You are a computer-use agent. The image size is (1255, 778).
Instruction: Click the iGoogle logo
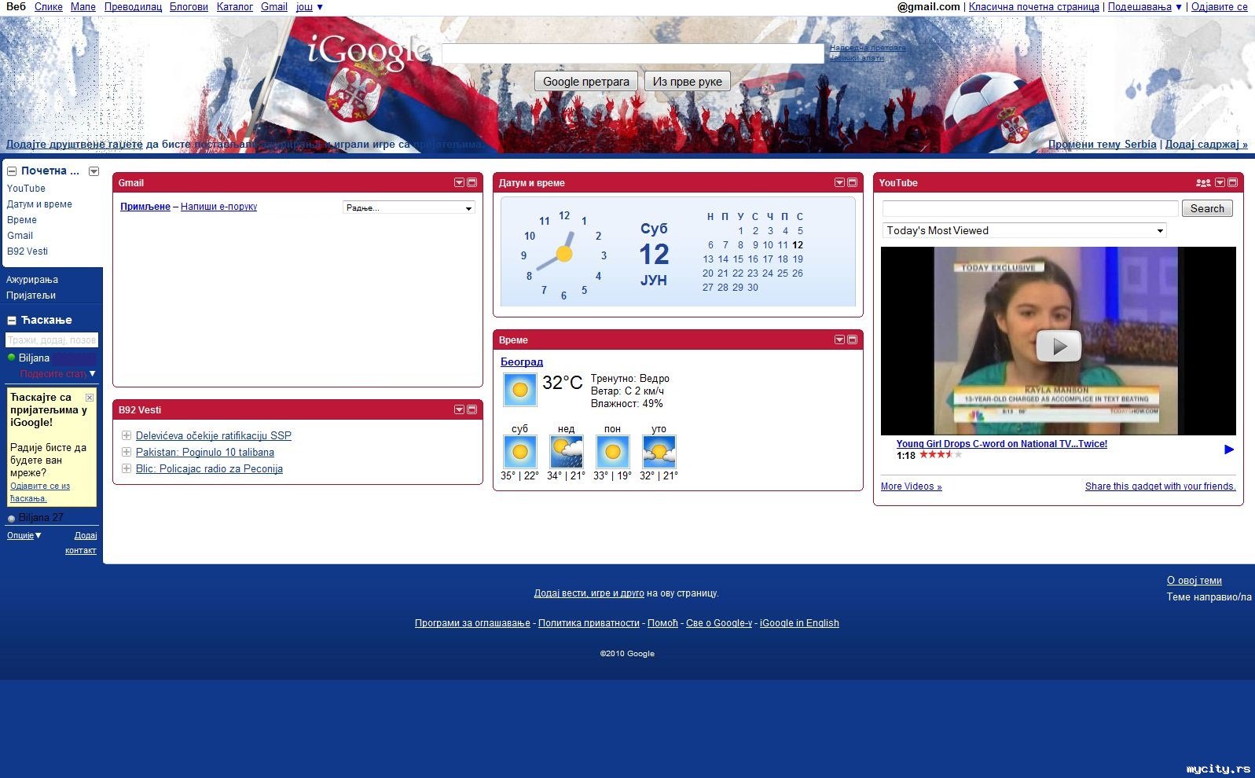[369, 52]
